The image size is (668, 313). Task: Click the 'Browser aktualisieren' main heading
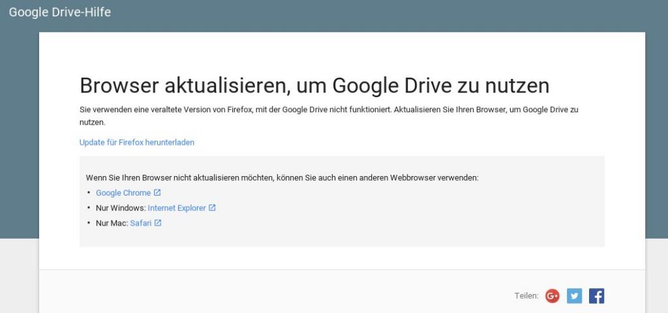tap(314, 85)
